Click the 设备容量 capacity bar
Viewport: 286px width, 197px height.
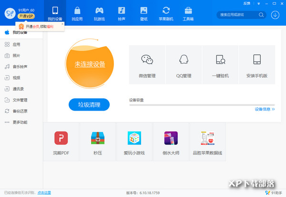click(x=202, y=105)
